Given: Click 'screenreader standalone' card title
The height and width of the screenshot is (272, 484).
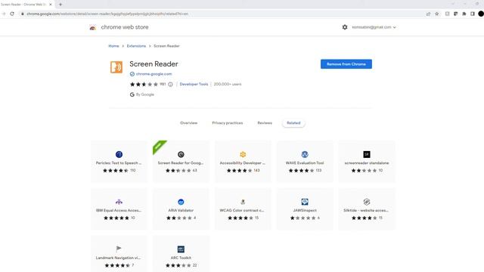Looking at the screenshot, I should tap(367, 163).
